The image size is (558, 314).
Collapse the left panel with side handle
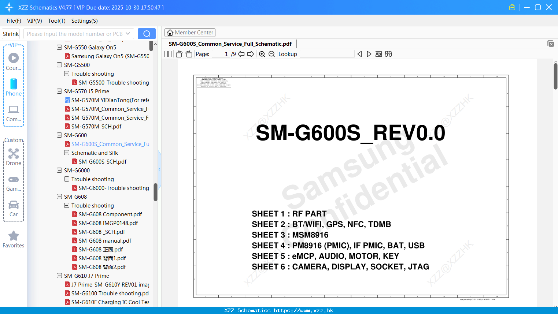tap(159, 169)
